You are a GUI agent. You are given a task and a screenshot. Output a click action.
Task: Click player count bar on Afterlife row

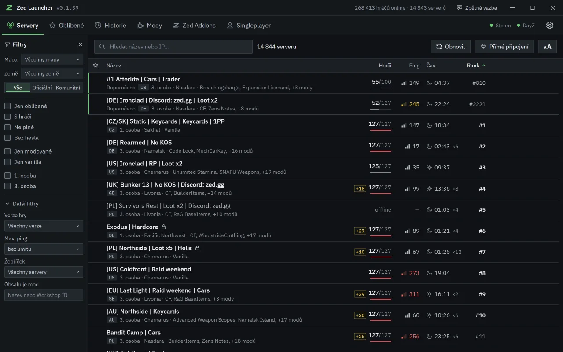381,88
